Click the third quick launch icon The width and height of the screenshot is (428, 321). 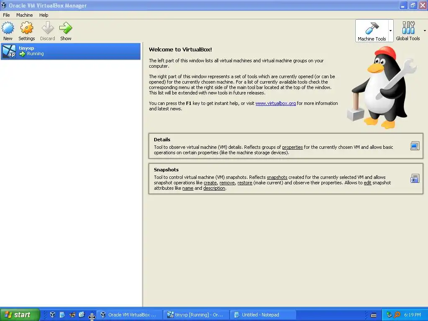pos(72,315)
